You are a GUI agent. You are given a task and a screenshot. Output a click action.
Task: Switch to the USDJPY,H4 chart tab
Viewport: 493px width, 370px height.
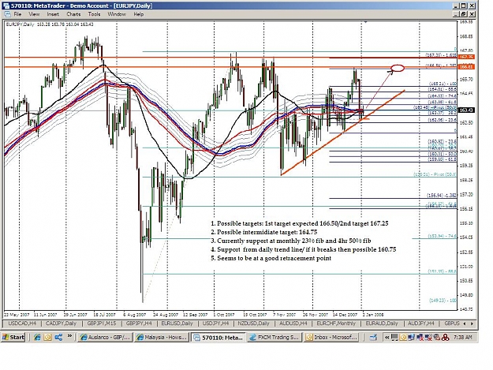[x=215, y=323]
